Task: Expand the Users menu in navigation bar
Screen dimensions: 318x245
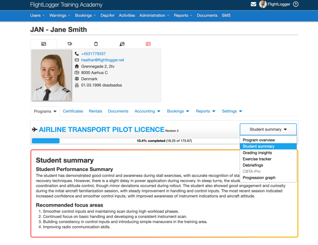Action: point(37,15)
